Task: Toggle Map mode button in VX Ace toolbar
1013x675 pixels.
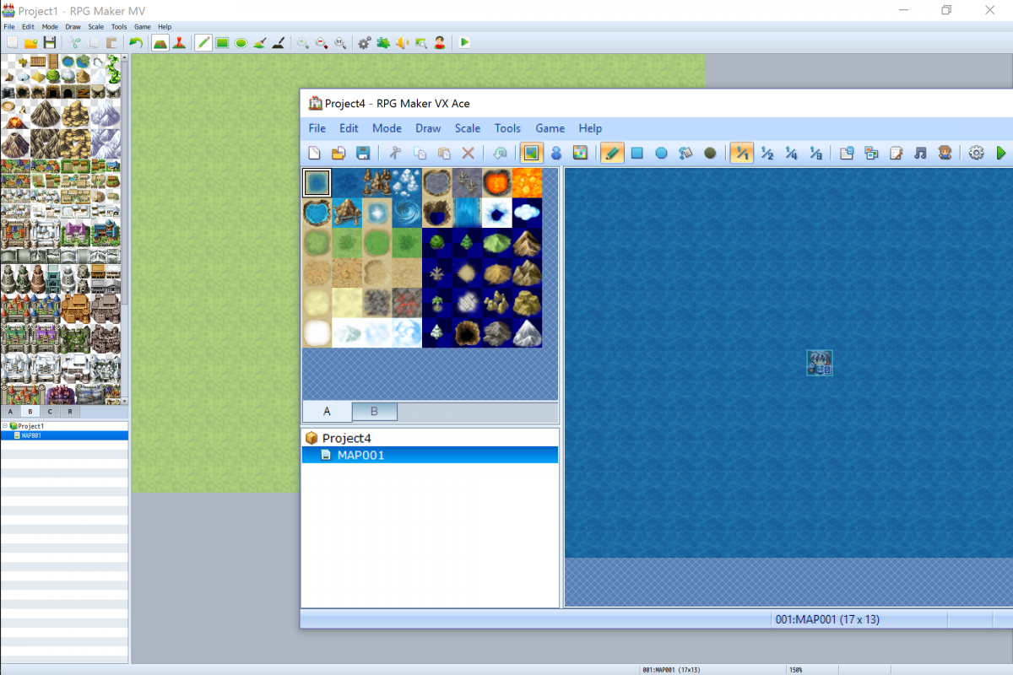Action: (531, 153)
